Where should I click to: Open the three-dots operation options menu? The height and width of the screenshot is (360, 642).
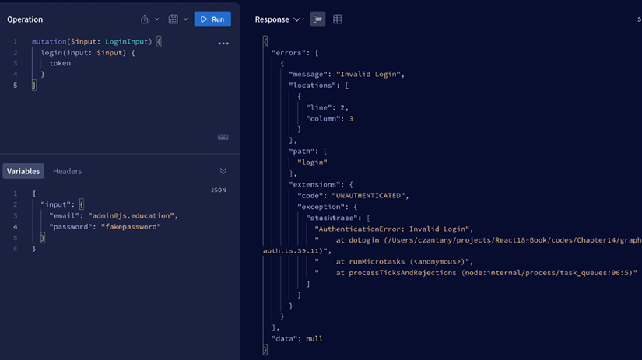point(223,44)
